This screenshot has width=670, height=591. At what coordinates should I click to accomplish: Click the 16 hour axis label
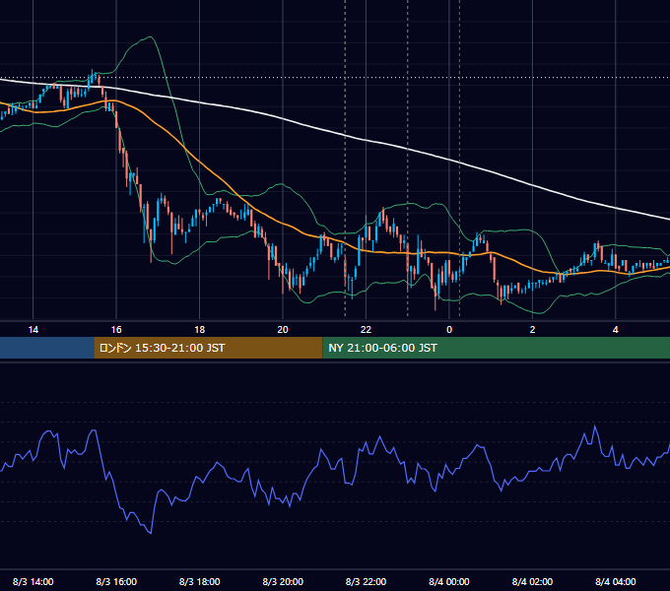click(116, 330)
